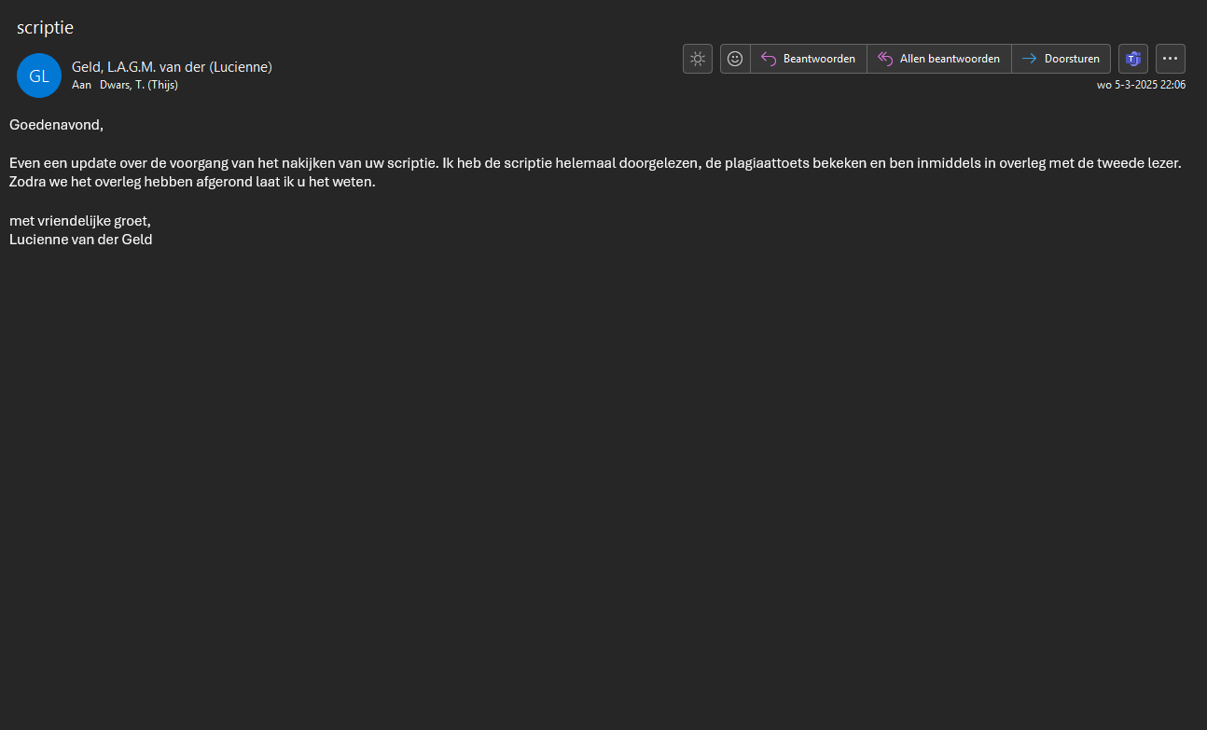Click the blue GL sender avatar
The height and width of the screenshot is (730, 1207).
coord(39,76)
